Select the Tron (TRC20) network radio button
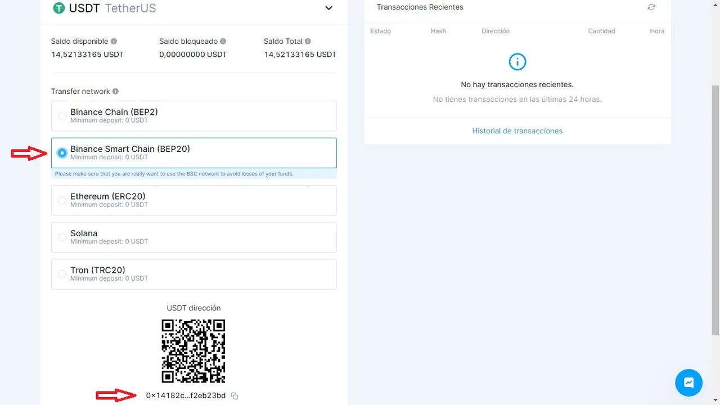 click(x=62, y=274)
